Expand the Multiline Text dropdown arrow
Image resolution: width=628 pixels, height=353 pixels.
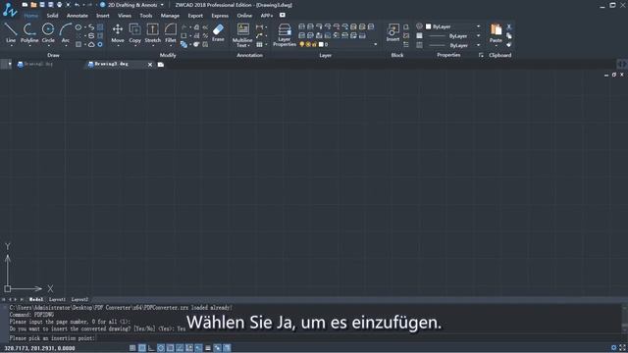point(248,46)
